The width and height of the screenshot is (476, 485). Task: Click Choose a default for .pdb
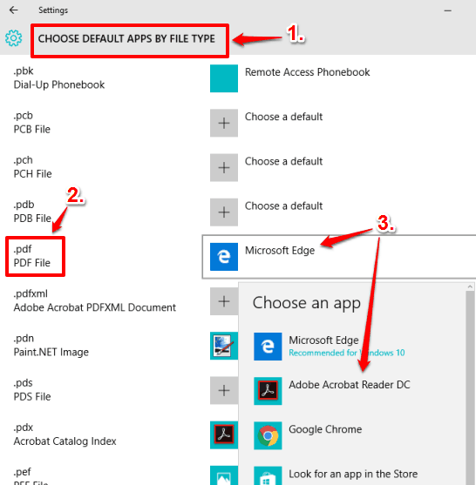pyautogui.click(x=283, y=205)
